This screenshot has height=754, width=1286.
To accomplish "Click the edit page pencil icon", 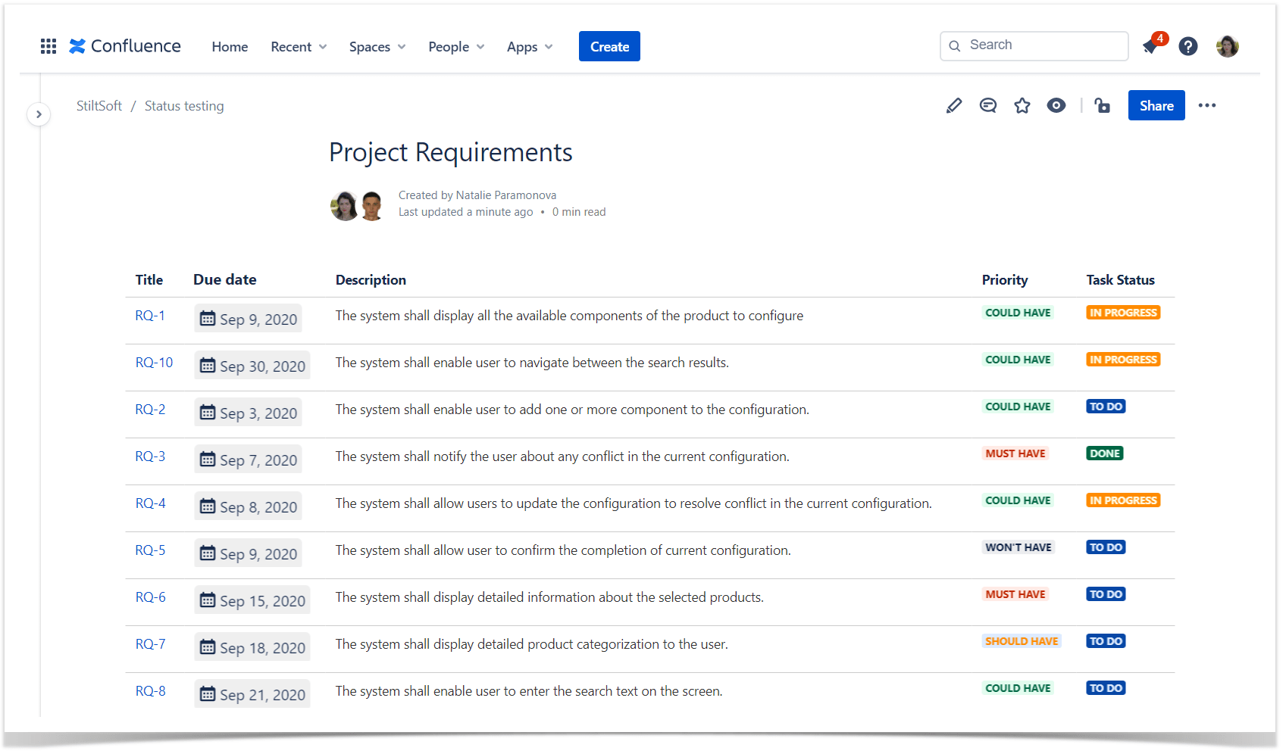I will point(954,106).
